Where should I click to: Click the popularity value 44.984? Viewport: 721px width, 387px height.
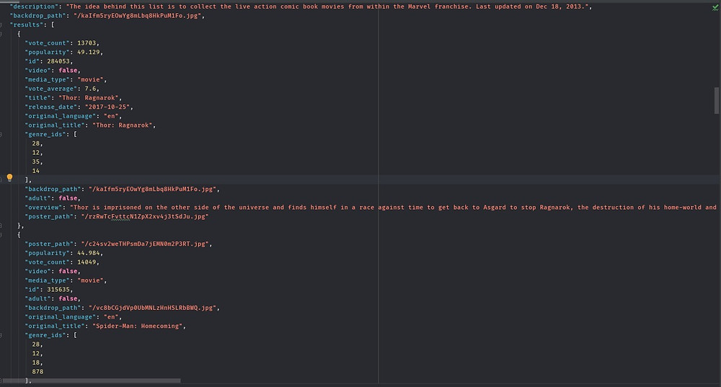[88, 253]
